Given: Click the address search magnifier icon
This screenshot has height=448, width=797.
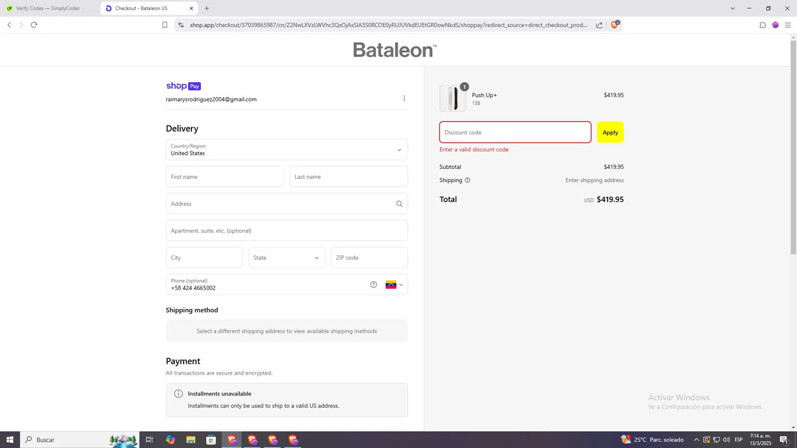Looking at the screenshot, I should [400, 204].
